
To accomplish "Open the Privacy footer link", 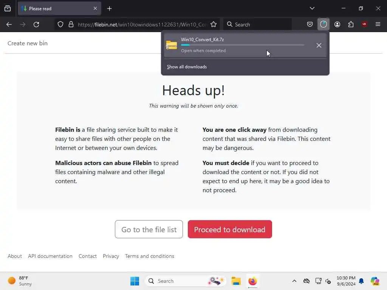I will (x=111, y=256).
